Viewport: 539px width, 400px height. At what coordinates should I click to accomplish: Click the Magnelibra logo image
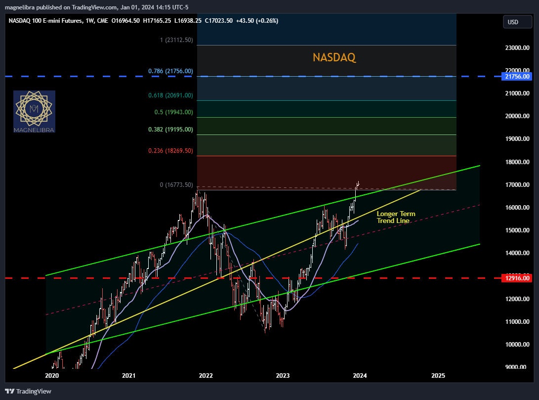pyautogui.click(x=34, y=111)
